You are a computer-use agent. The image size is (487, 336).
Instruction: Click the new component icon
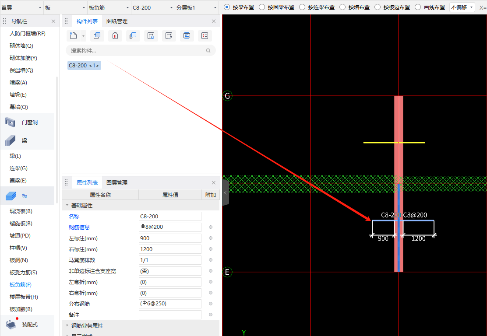click(x=73, y=36)
